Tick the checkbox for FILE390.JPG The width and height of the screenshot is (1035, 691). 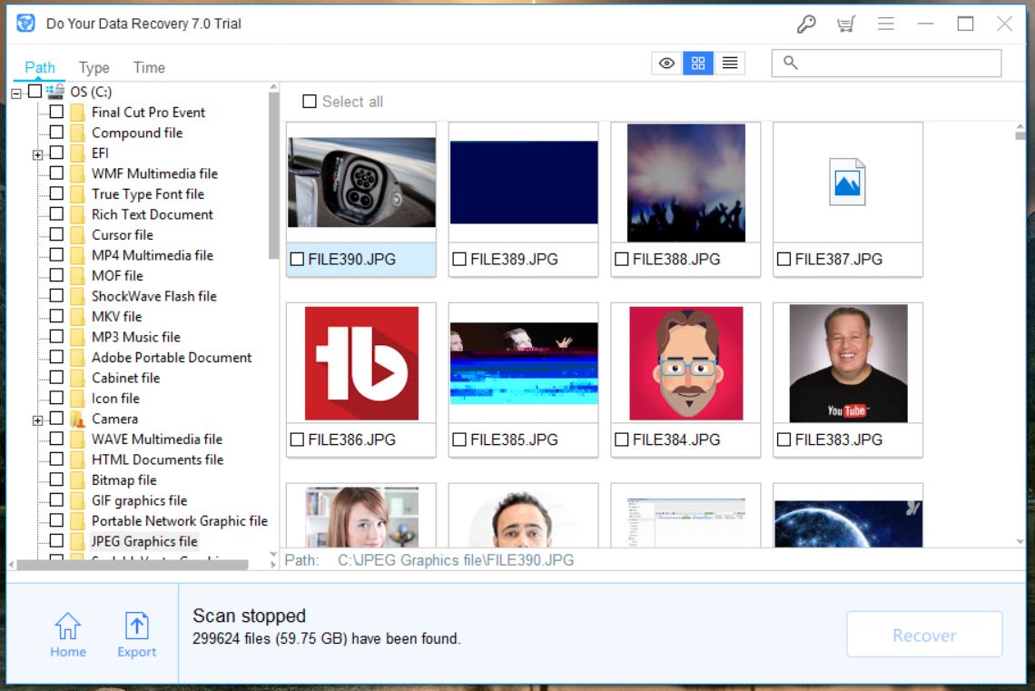pyautogui.click(x=297, y=259)
